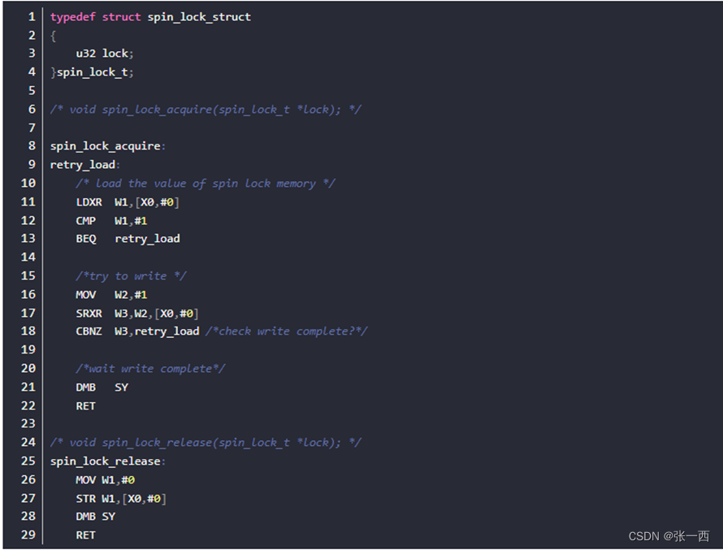The height and width of the screenshot is (550, 723).
Task: Click the 'check write complete?' comment
Action: click(x=286, y=331)
